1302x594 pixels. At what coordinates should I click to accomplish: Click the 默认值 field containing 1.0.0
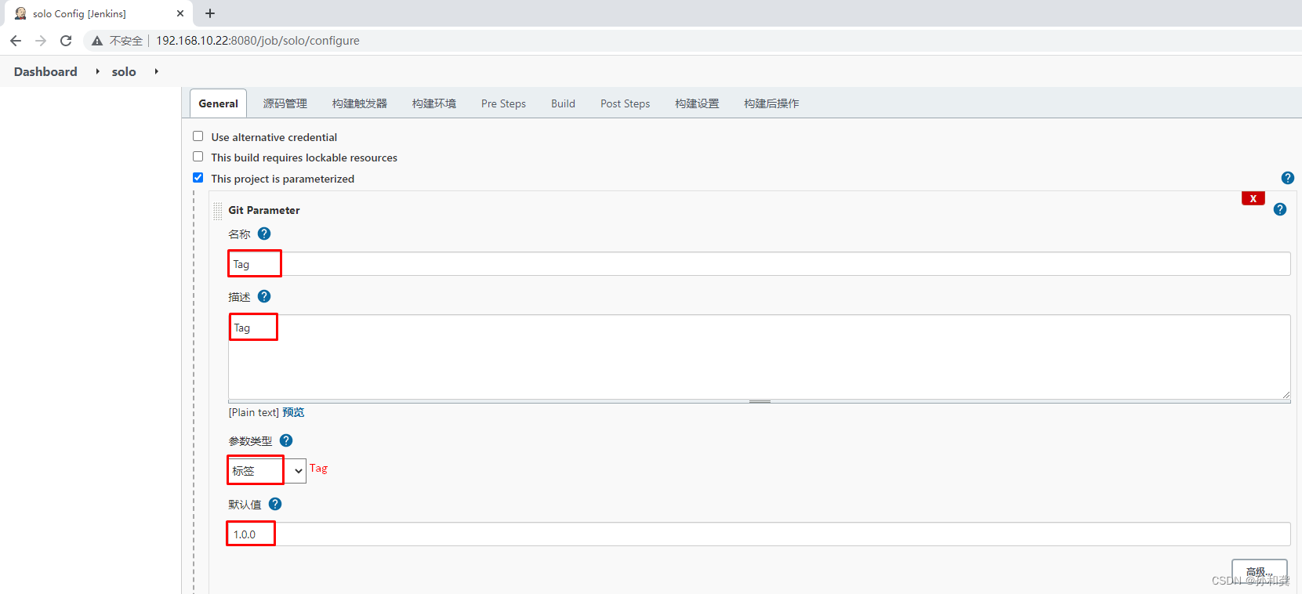pos(759,534)
